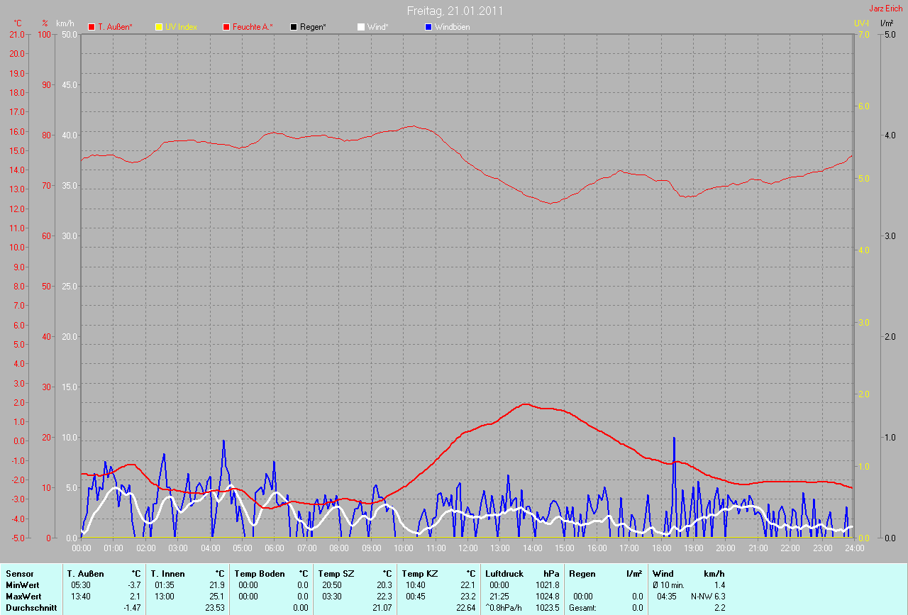Click the indoor minimum value '21.9'

[217, 585]
